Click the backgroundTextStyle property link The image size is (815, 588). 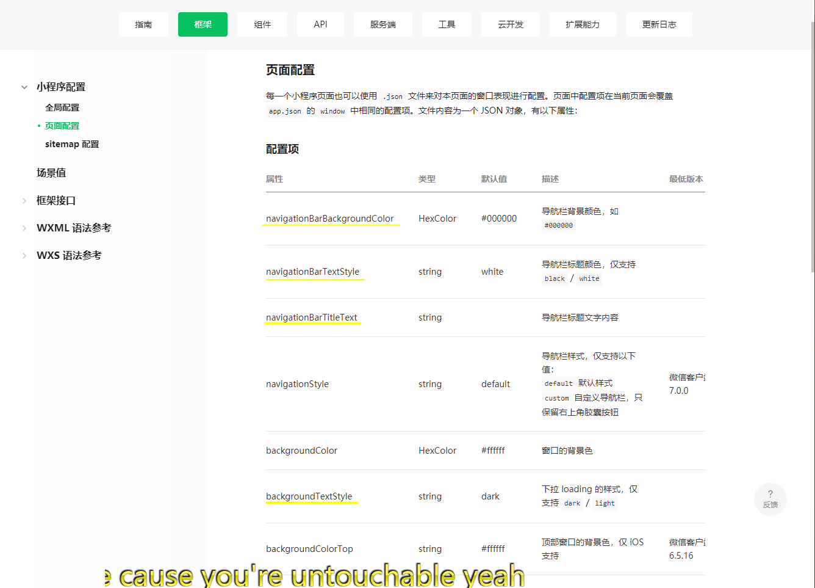311,496
